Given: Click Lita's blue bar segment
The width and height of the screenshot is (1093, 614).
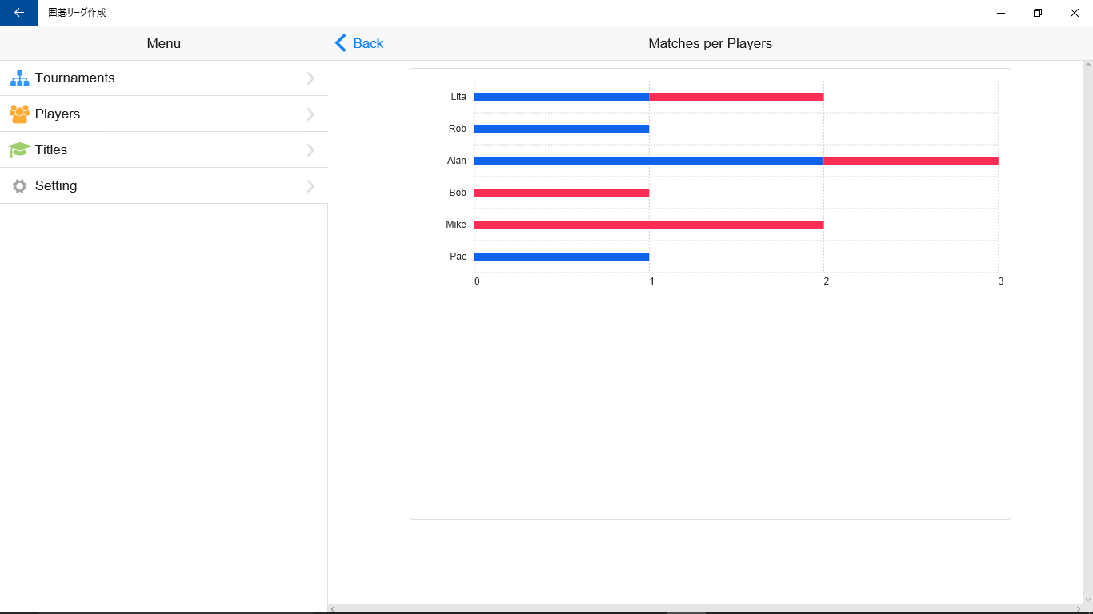Looking at the screenshot, I should [x=561, y=97].
